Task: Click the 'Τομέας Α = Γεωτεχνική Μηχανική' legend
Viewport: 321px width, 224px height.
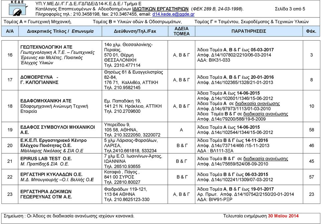Action: [x=37, y=22]
